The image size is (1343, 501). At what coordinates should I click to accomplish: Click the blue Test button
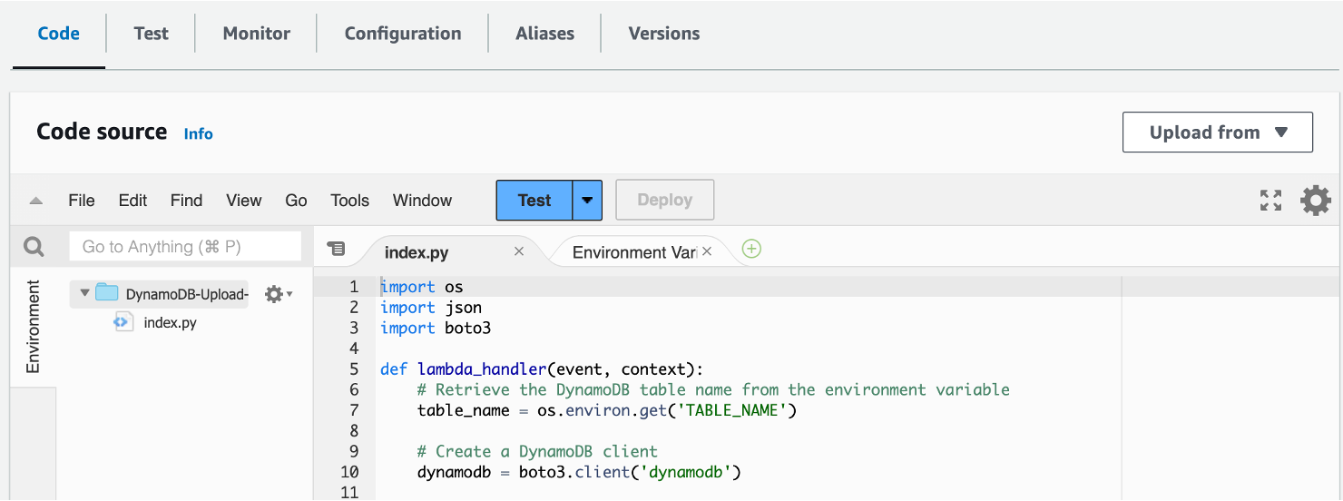click(534, 201)
